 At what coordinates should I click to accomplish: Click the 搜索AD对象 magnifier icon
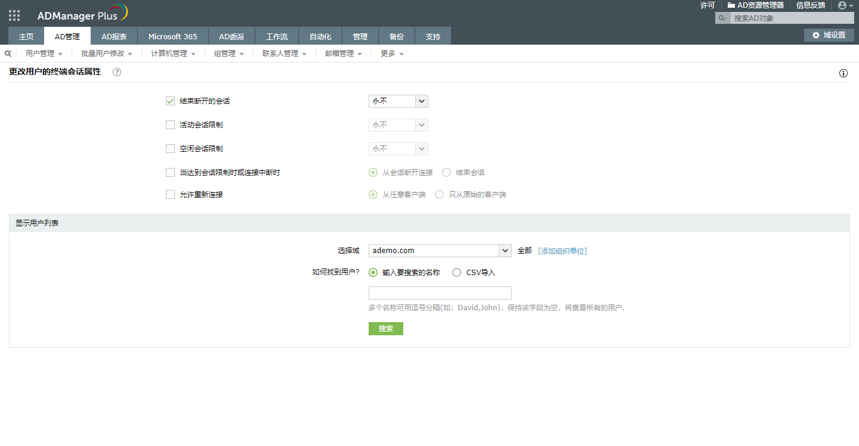coord(722,18)
